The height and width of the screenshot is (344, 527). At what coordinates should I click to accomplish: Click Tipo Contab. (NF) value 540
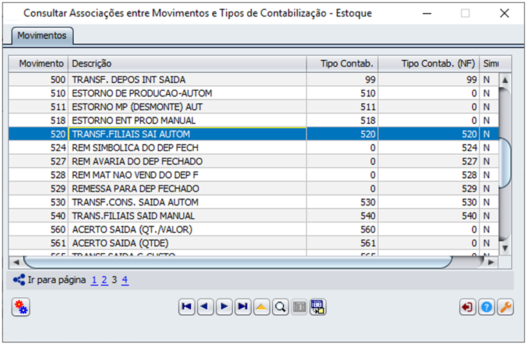[x=429, y=216]
